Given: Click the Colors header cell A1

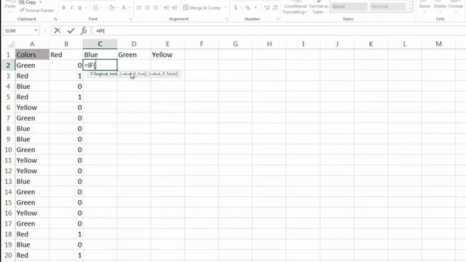Looking at the screenshot, I should pyautogui.click(x=32, y=55).
